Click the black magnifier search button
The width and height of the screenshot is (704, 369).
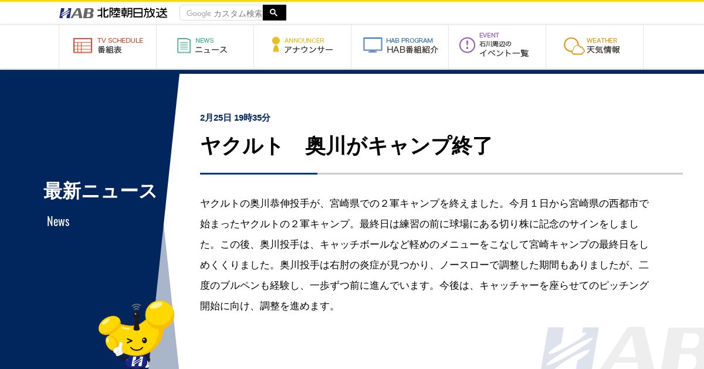point(275,13)
